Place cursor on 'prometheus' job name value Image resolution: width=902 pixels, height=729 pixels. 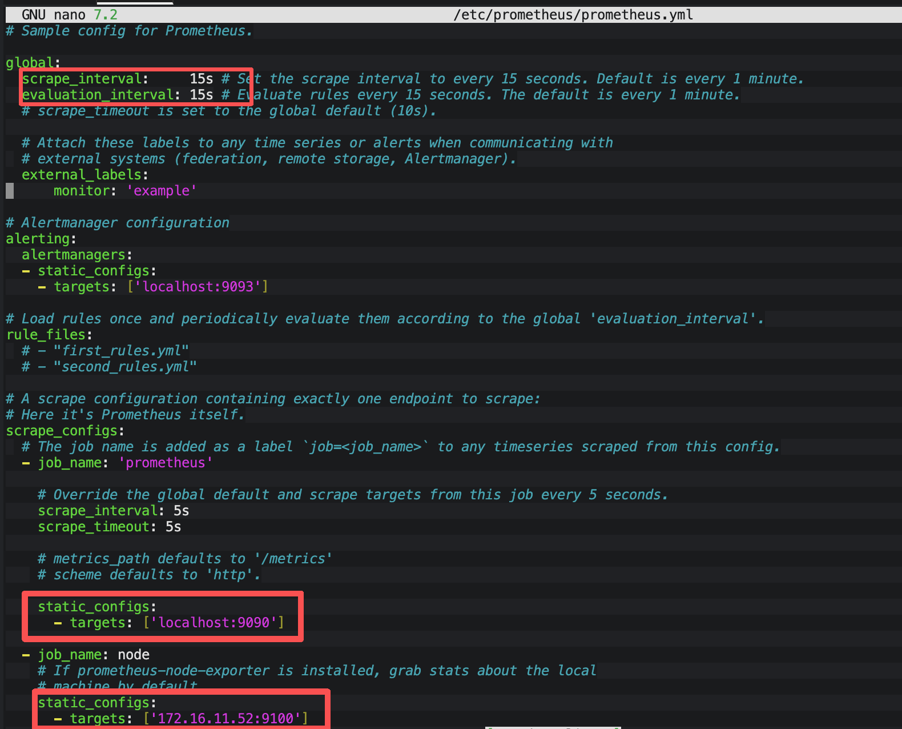coord(166,463)
